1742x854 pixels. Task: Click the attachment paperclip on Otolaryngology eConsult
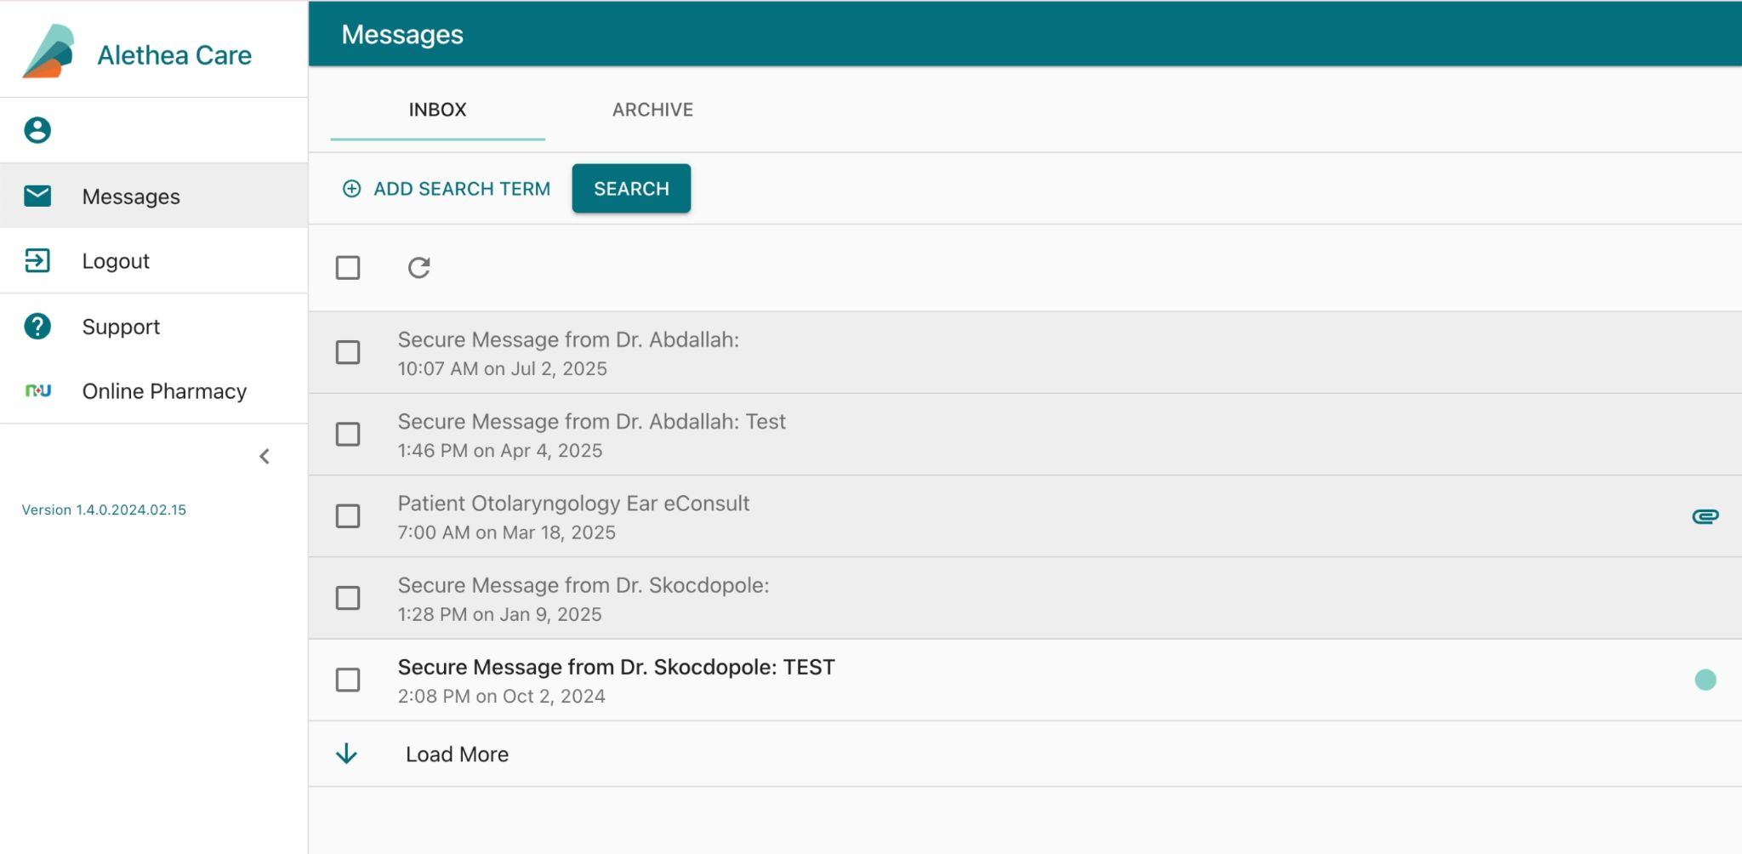1705,516
